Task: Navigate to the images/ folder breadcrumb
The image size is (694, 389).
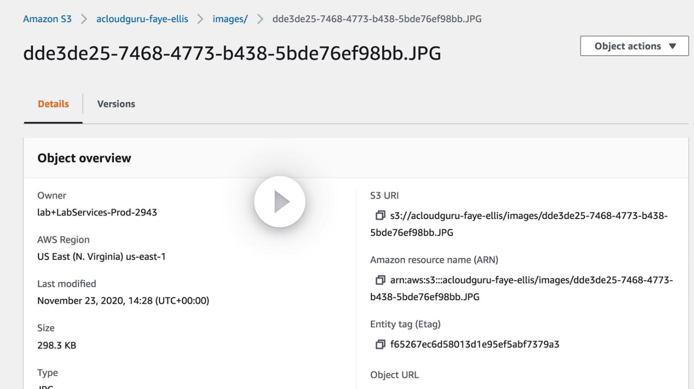Action: coord(230,19)
